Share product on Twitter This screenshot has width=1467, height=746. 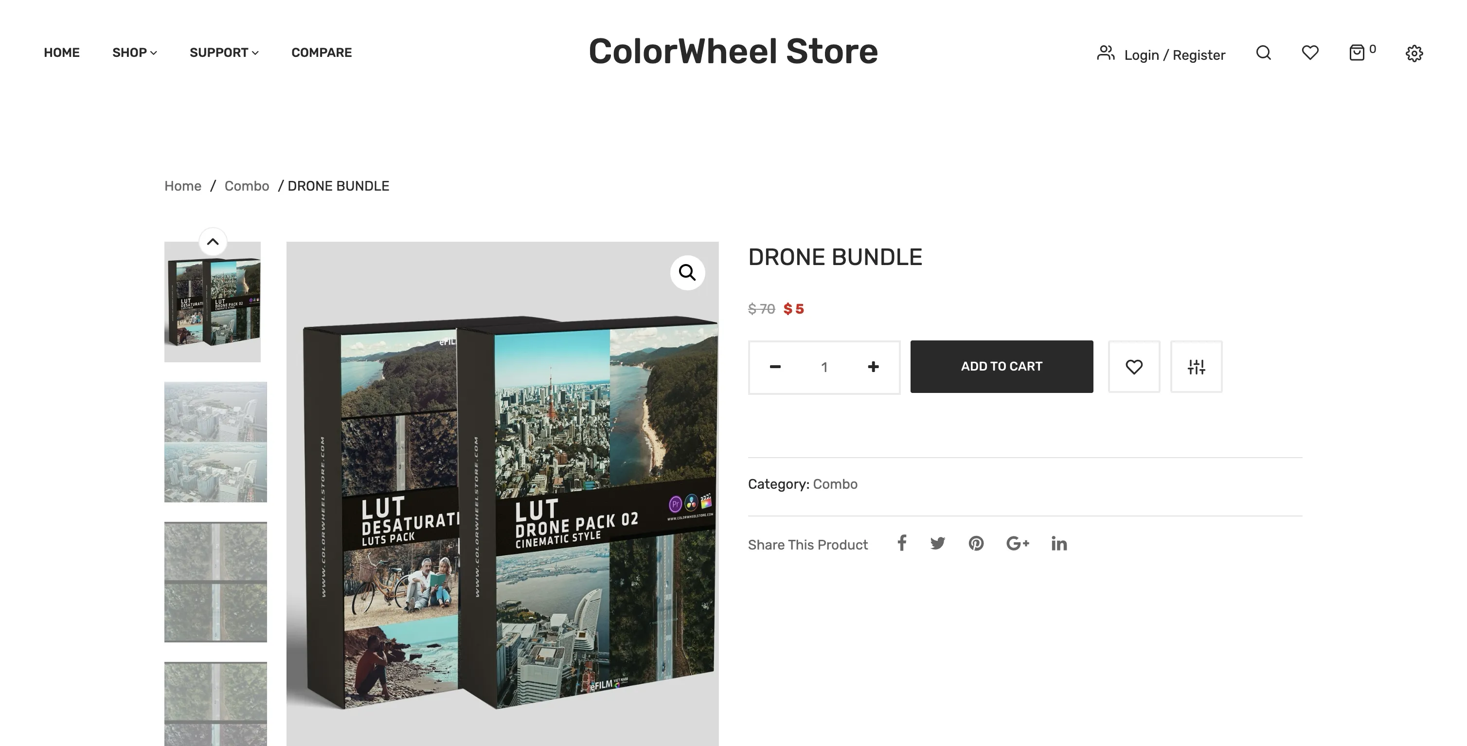coord(937,543)
